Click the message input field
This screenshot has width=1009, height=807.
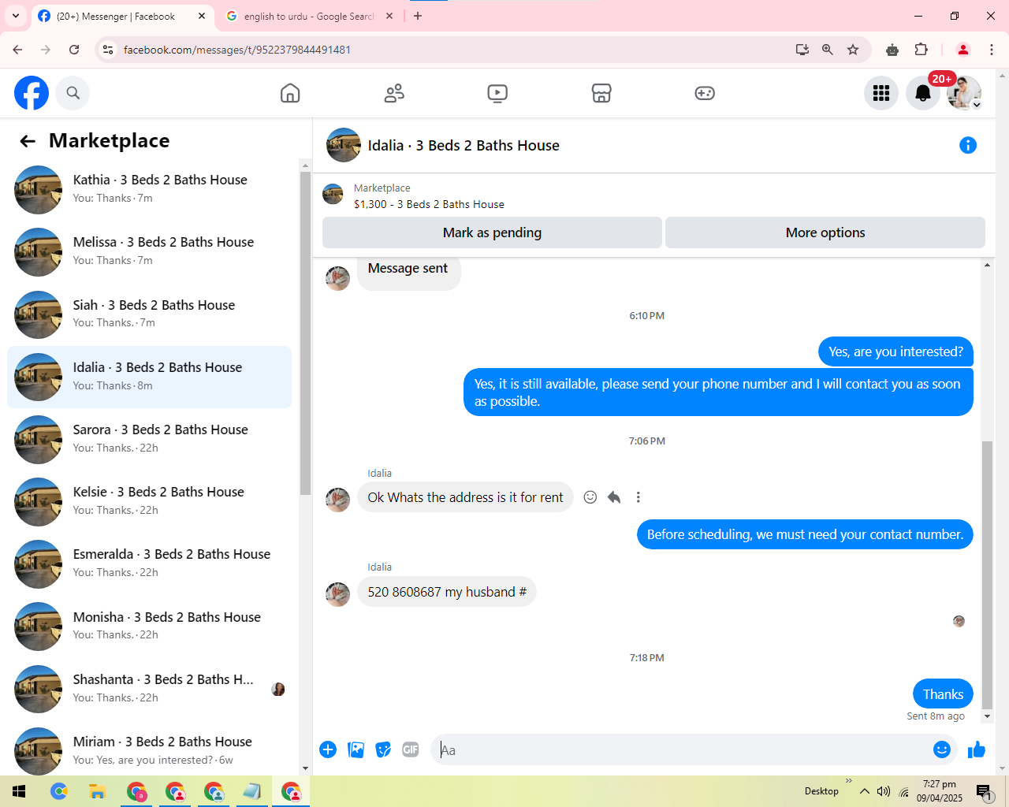(683, 749)
